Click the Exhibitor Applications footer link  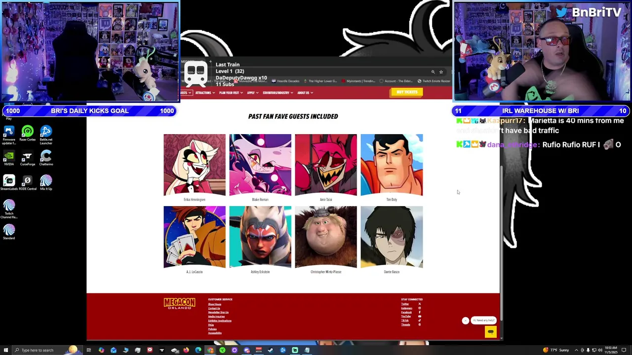click(x=220, y=320)
